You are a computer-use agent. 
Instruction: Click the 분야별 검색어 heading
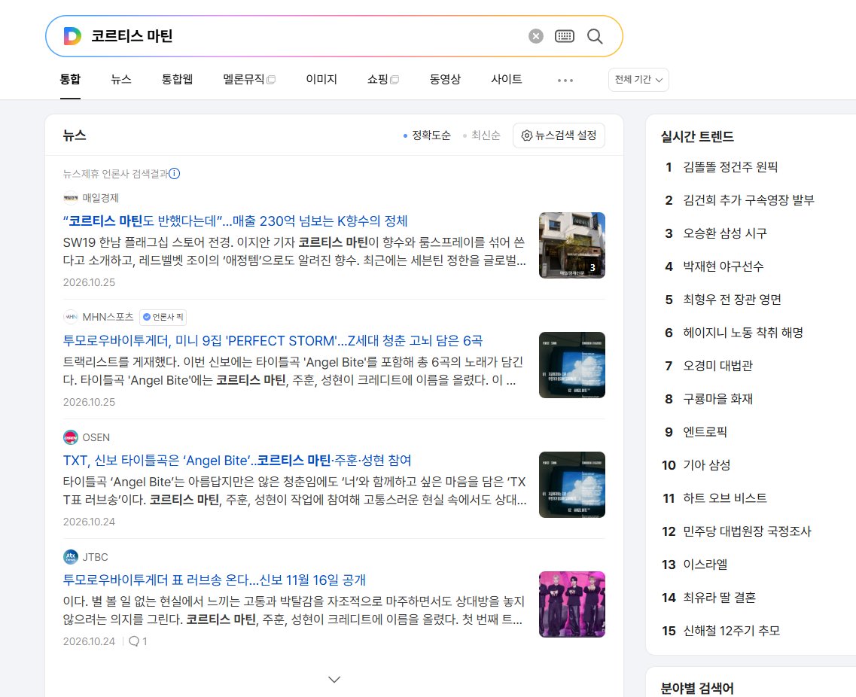(x=697, y=688)
